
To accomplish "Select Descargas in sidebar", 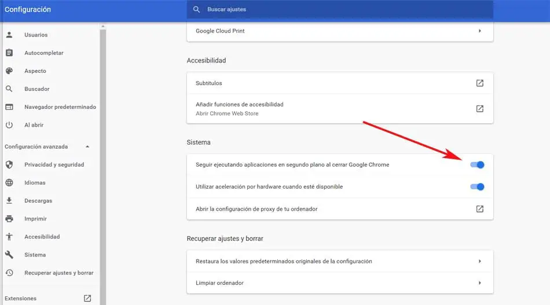I will (38, 201).
